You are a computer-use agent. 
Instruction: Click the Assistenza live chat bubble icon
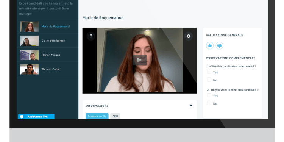click(x=22, y=117)
